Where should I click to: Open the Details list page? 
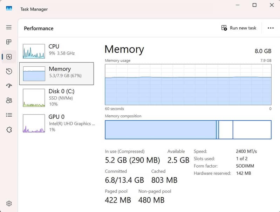pos(9,115)
